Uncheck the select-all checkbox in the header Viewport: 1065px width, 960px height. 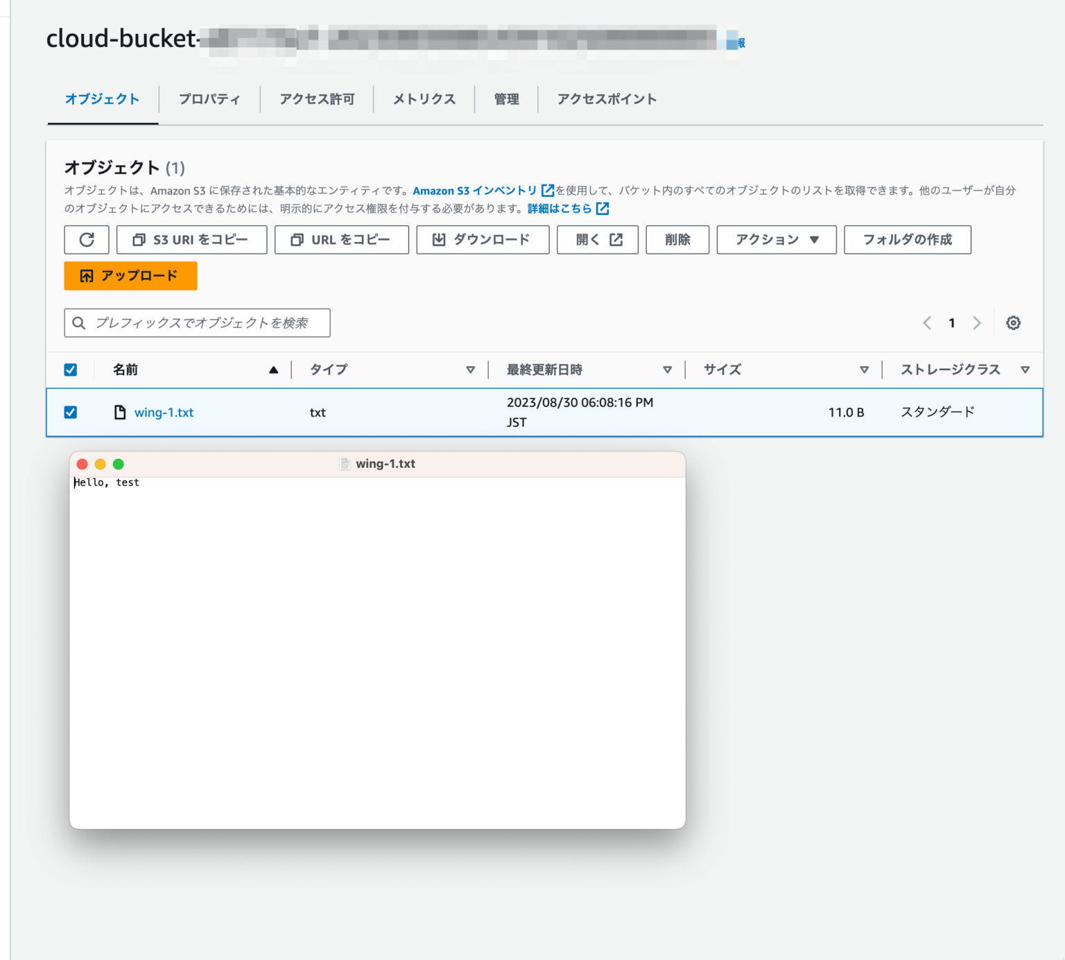tap(70, 369)
